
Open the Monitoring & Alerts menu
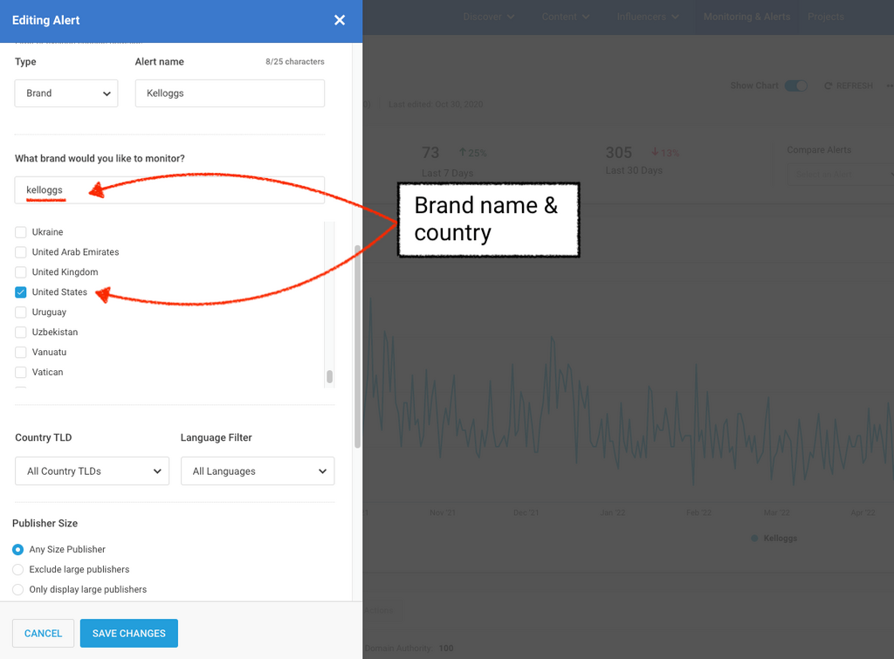(746, 17)
